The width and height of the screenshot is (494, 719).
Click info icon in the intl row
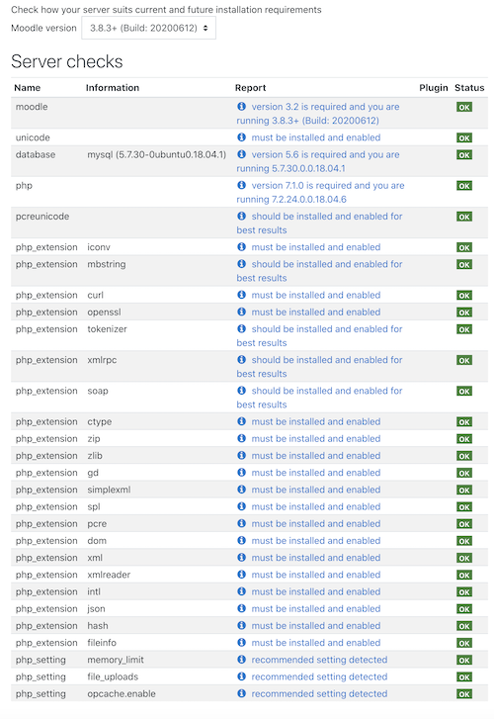click(241, 591)
